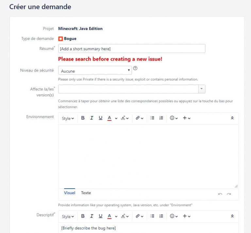Toggle bold in the Environnement toolbar

(83, 118)
